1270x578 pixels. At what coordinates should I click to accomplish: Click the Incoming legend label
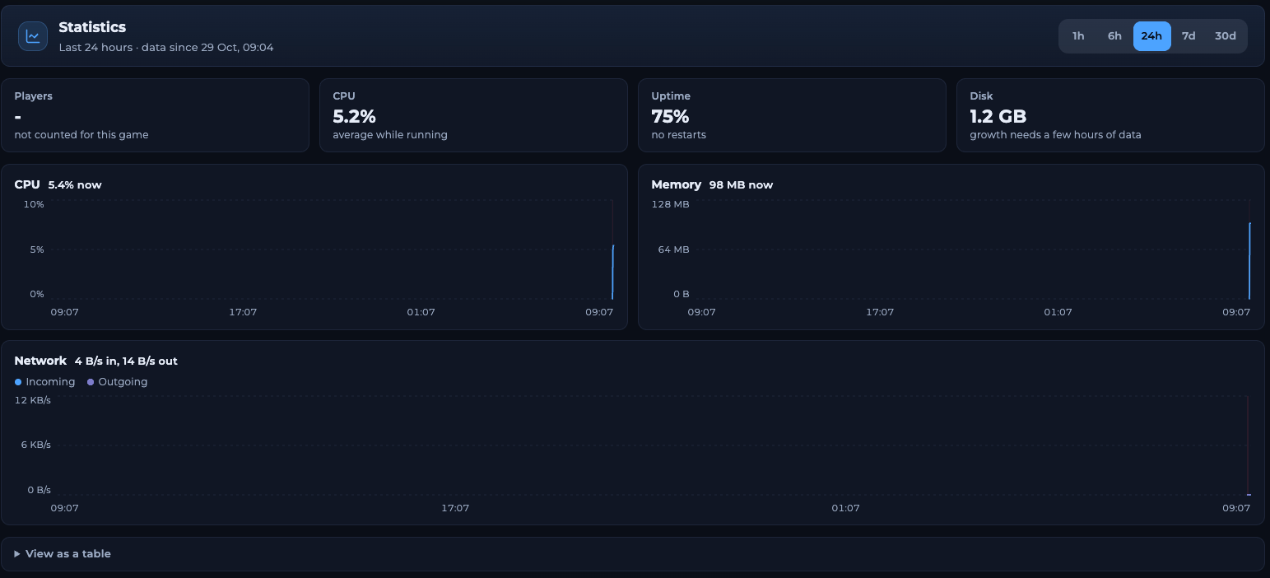point(50,382)
